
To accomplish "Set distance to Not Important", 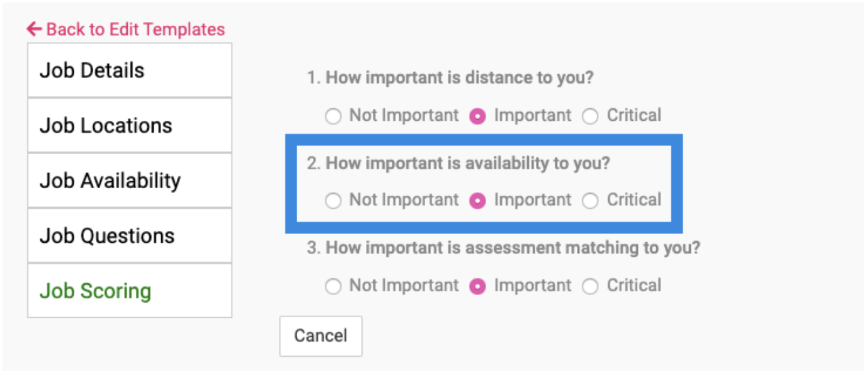I will tap(333, 116).
